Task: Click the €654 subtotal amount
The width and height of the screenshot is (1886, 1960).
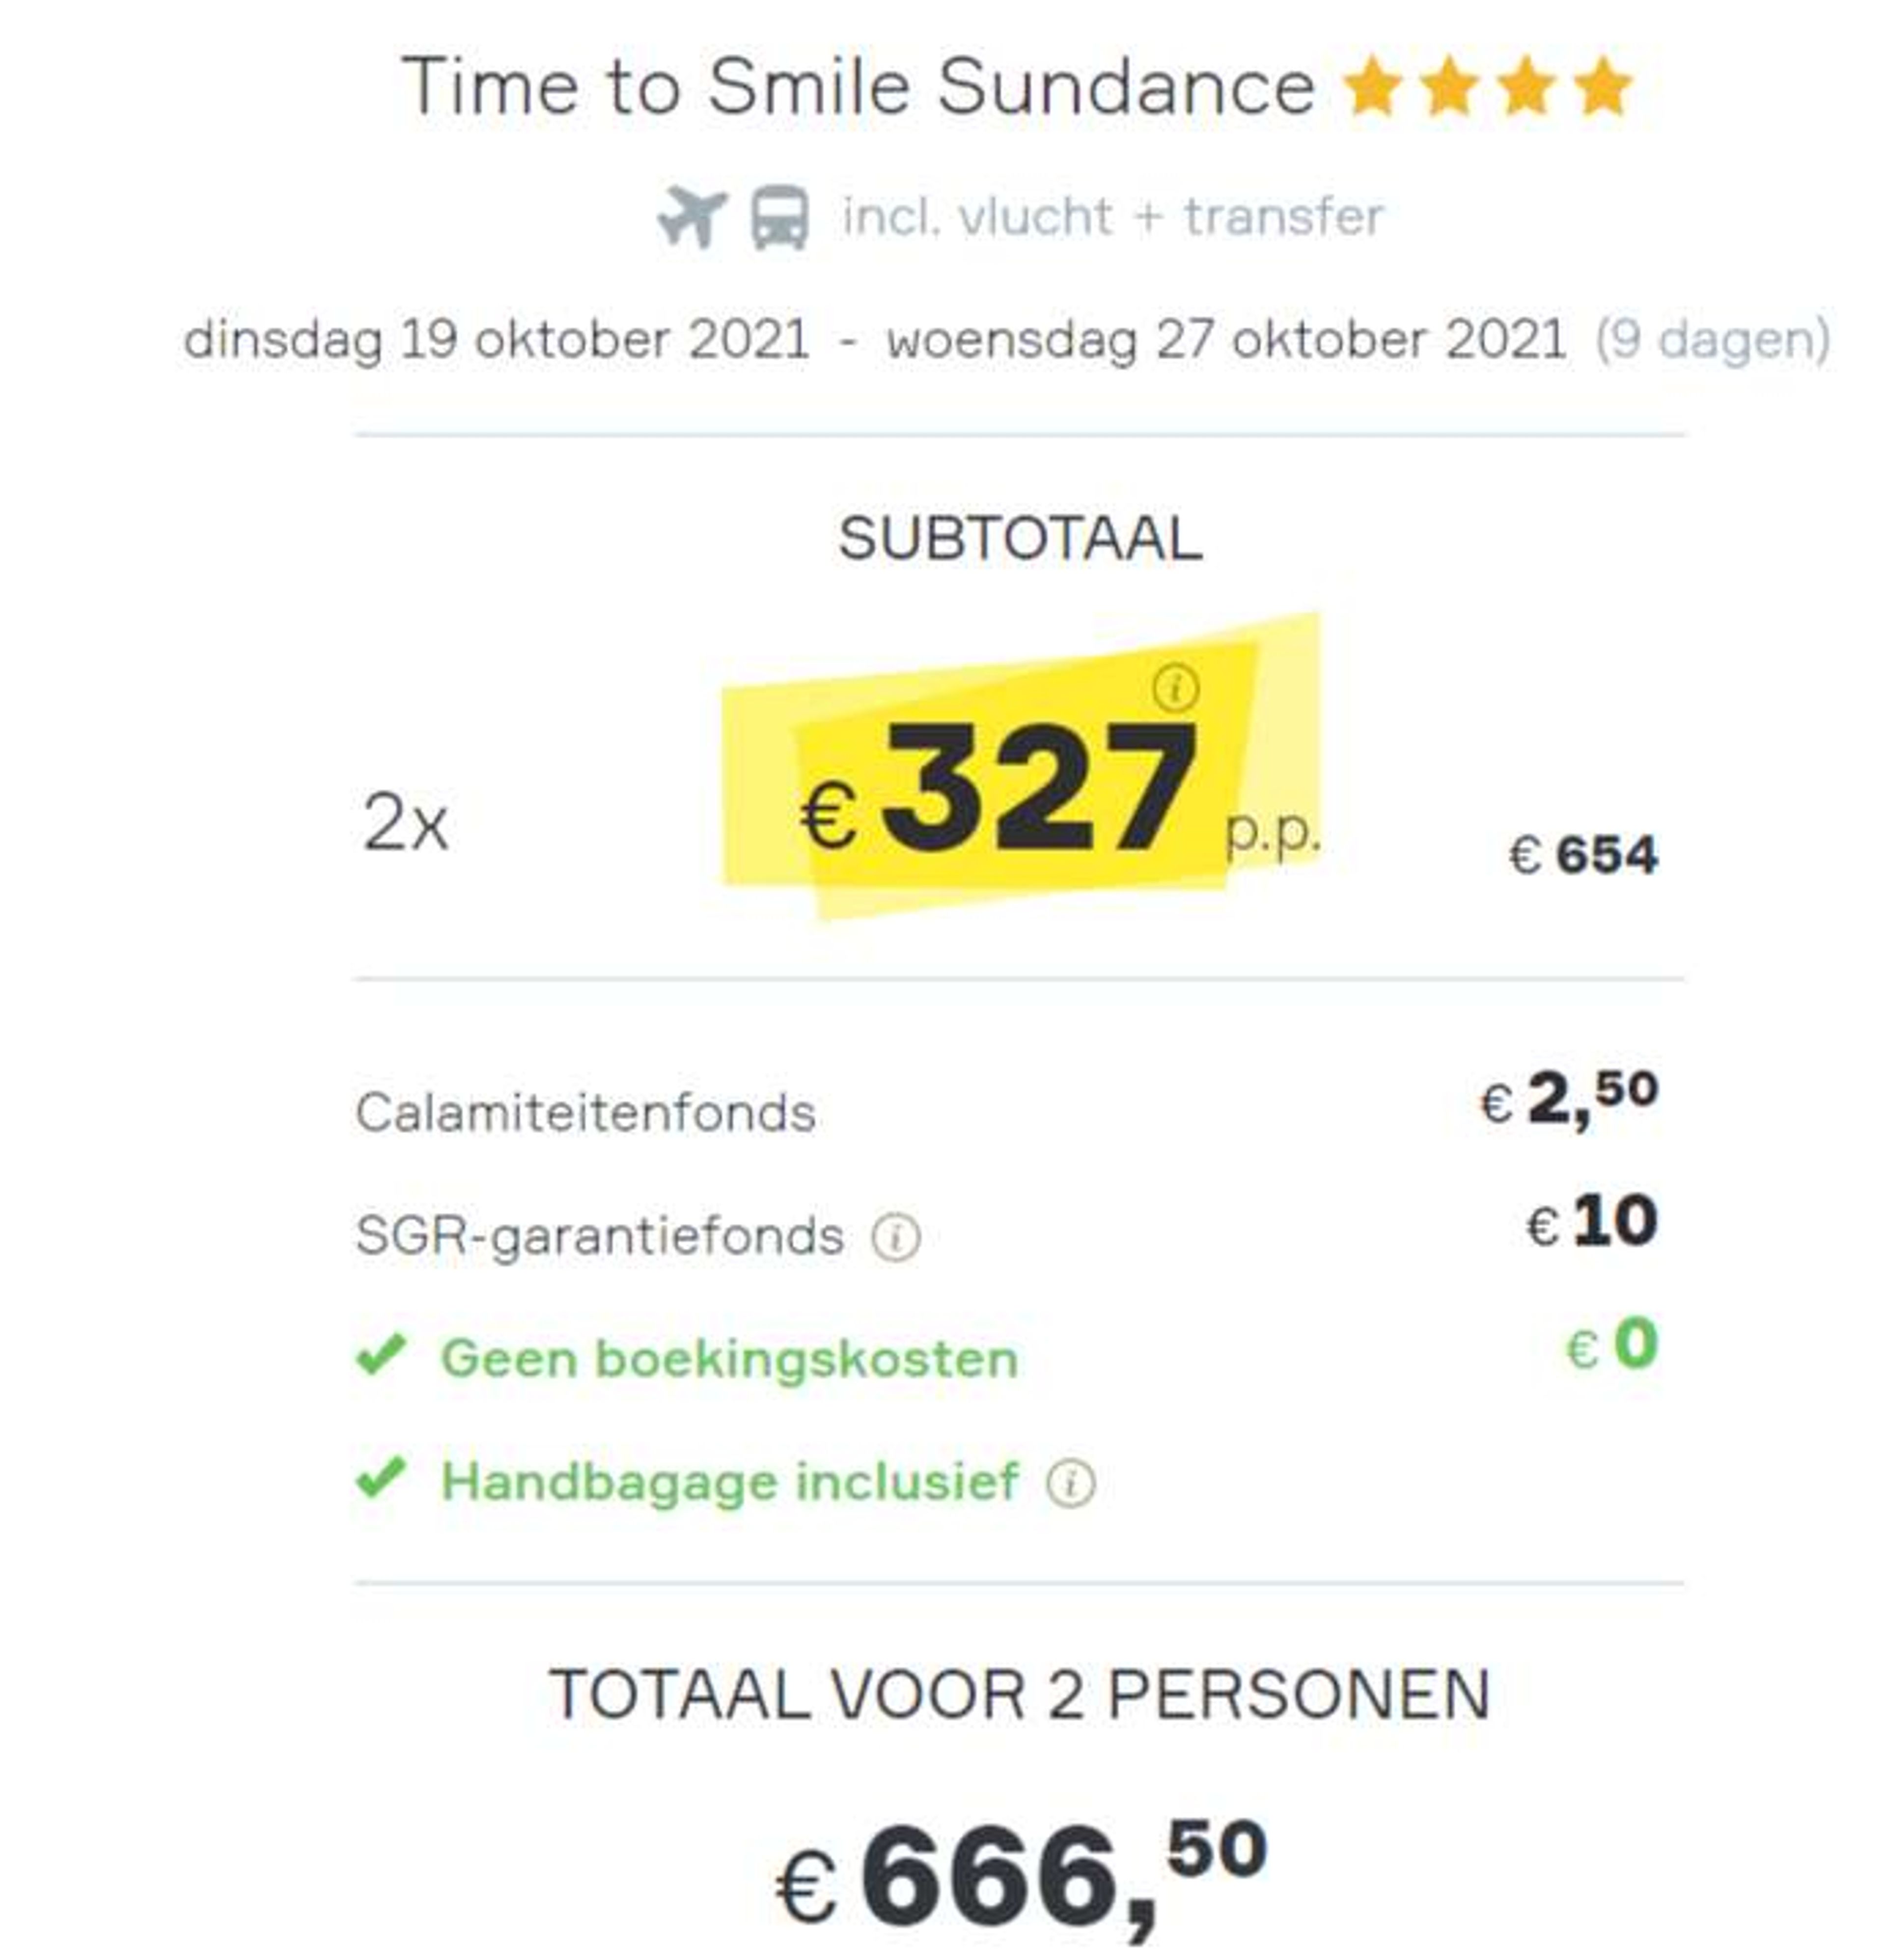Action: (x=1584, y=855)
